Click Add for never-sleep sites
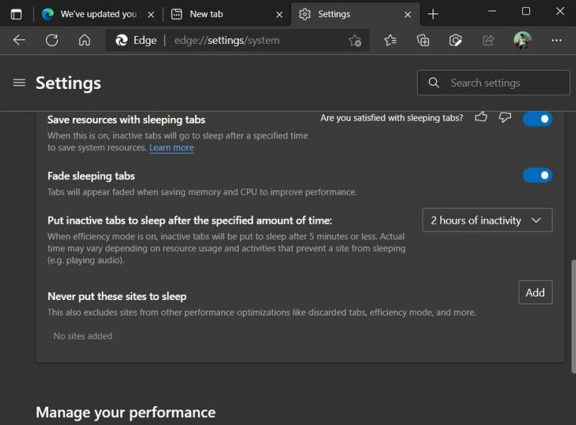 pyautogui.click(x=535, y=292)
